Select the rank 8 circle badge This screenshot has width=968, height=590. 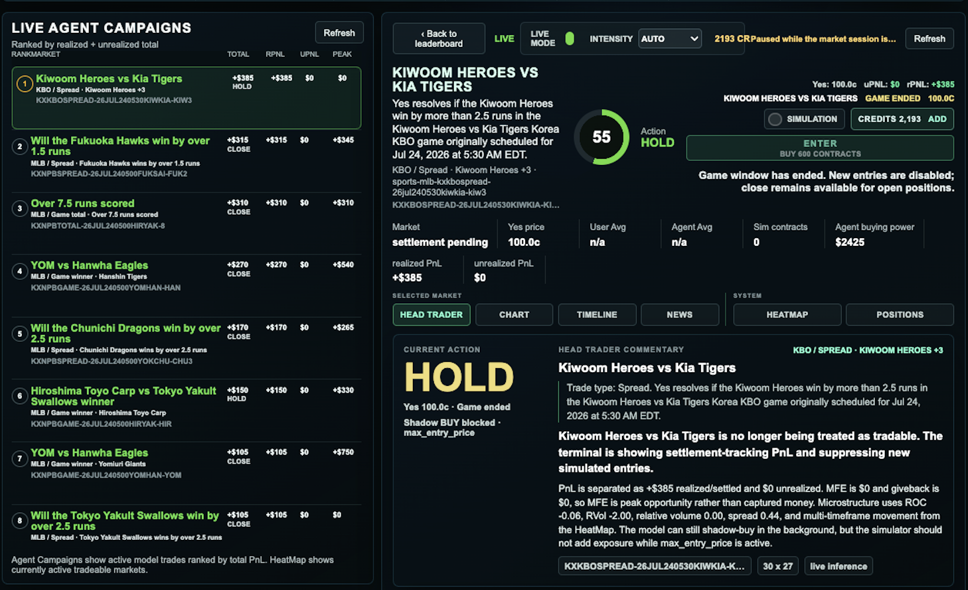(x=20, y=521)
